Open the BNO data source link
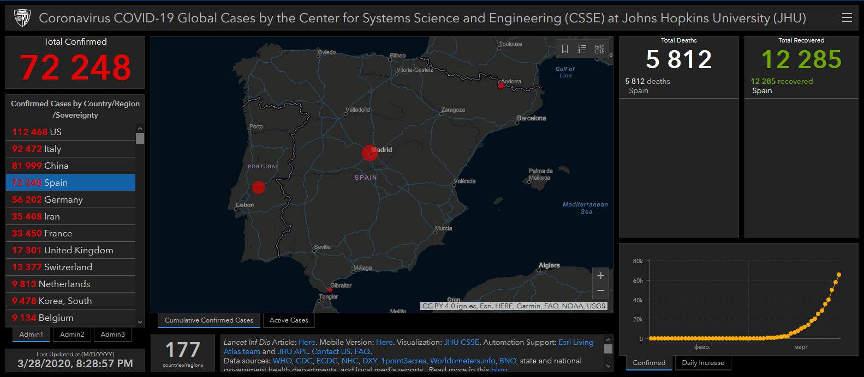 507,361
